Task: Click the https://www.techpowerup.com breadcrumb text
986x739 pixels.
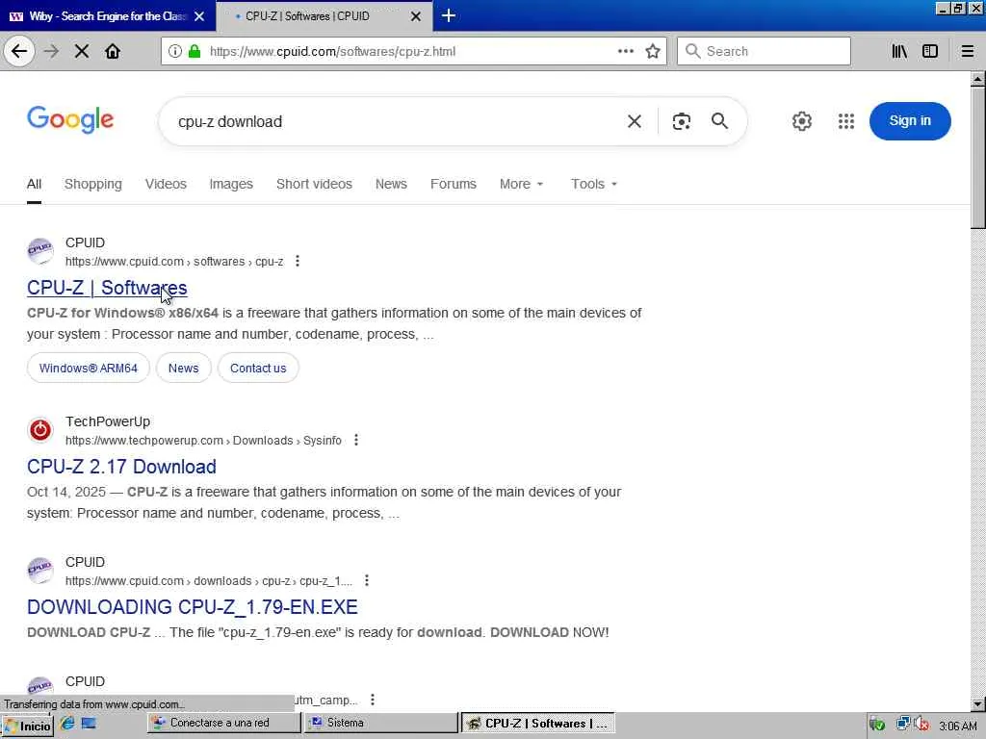Action: (x=144, y=441)
